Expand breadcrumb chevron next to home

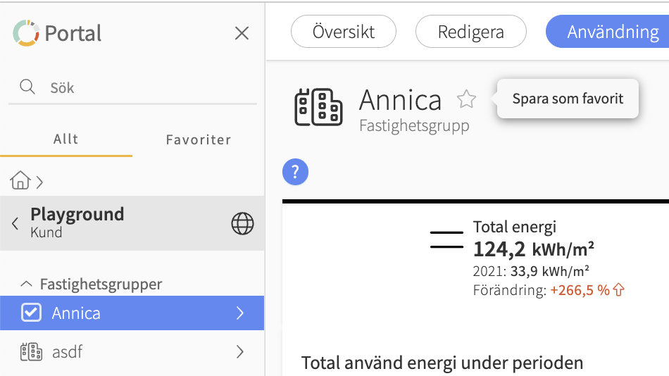point(40,182)
